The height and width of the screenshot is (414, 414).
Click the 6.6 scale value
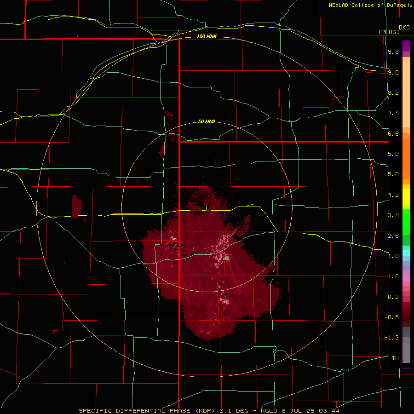[393, 133]
